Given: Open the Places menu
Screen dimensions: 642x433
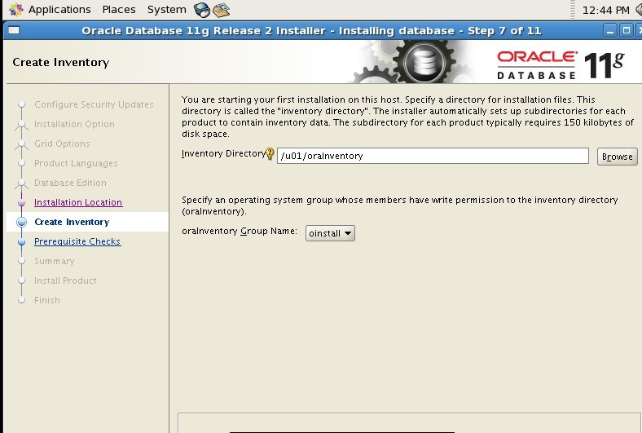Looking at the screenshot, I should coord(119,10).
